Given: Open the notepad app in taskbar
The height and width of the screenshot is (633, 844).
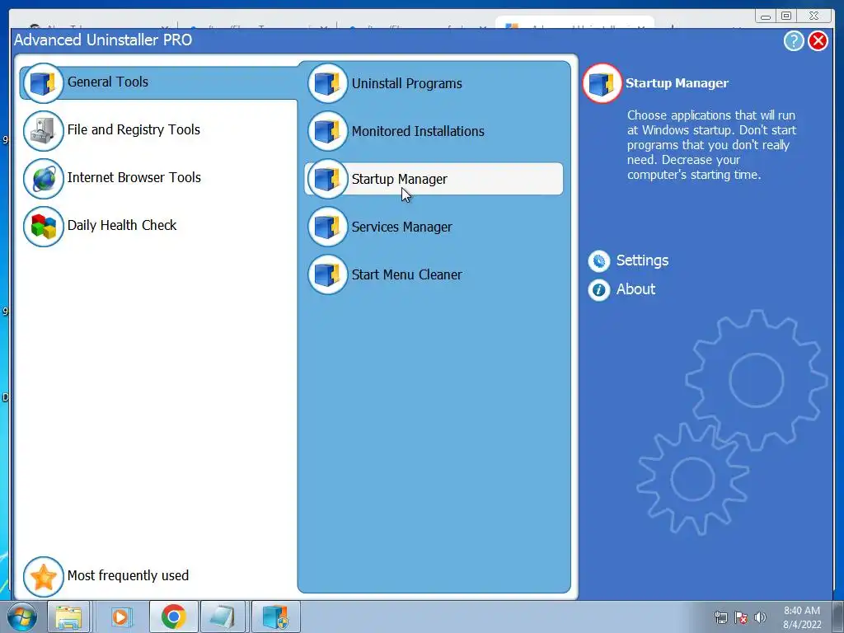Looking at the screenshot, I should click(223, 617).
